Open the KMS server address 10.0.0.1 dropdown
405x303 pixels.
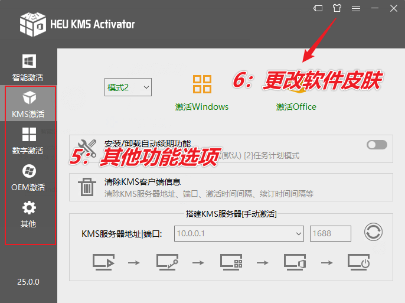pyautogui.click(x=239, y=233)
